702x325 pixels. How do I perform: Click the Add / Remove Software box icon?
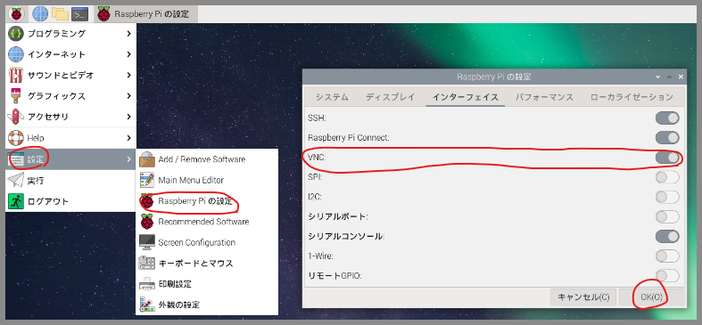147,159
